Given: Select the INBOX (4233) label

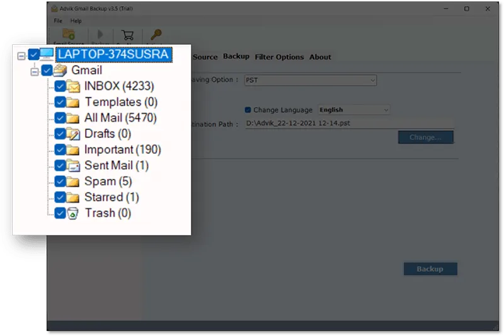Looking at the screenshot, I should (119, 86).
